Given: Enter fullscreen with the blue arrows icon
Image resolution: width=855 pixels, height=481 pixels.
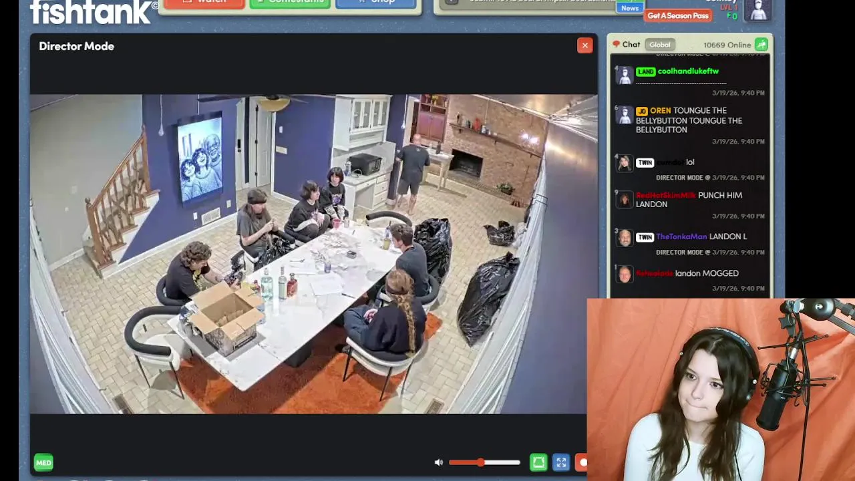Looking at the screenshot, I should click(561, 462).
